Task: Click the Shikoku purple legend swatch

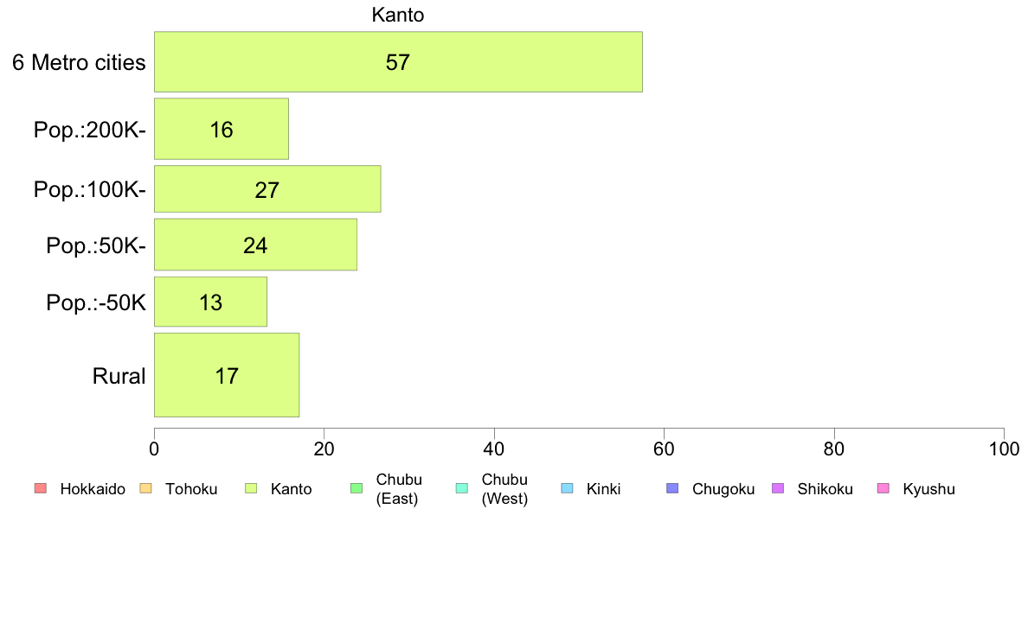Action: coord(778,488)
